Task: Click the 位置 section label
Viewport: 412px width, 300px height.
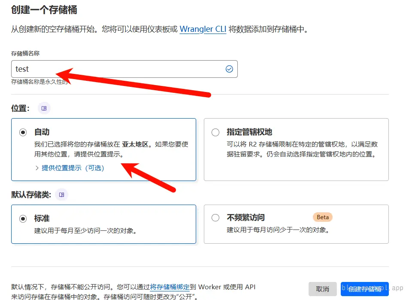Action: click(20, 108)
